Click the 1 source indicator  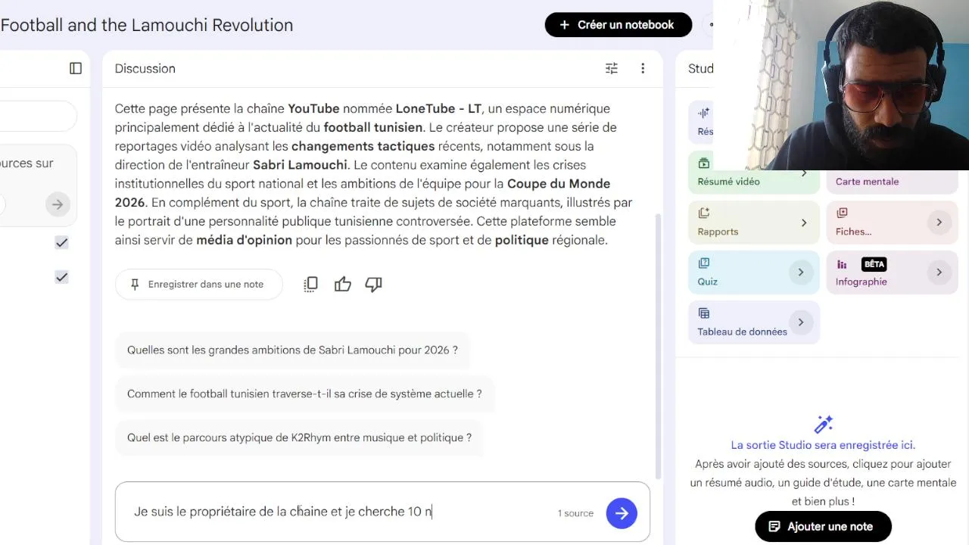click(575, 513)
